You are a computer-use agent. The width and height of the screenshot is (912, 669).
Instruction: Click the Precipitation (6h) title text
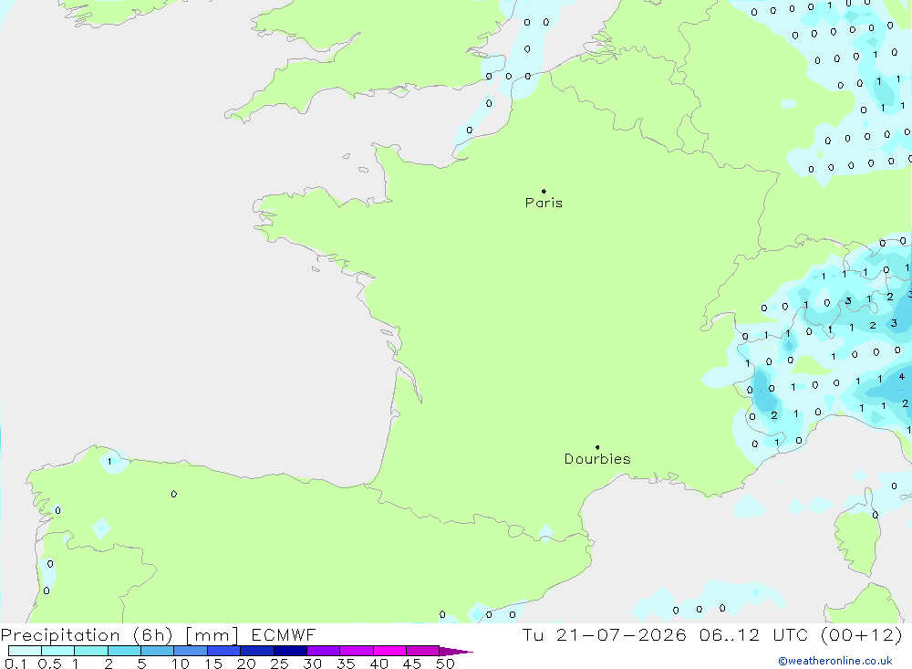point(88,635)
